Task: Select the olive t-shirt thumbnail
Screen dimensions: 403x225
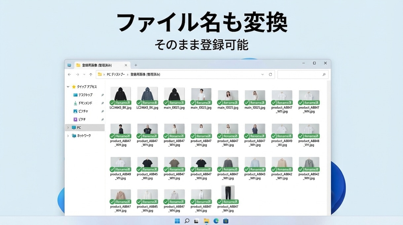Action: (x=174, y=164)
